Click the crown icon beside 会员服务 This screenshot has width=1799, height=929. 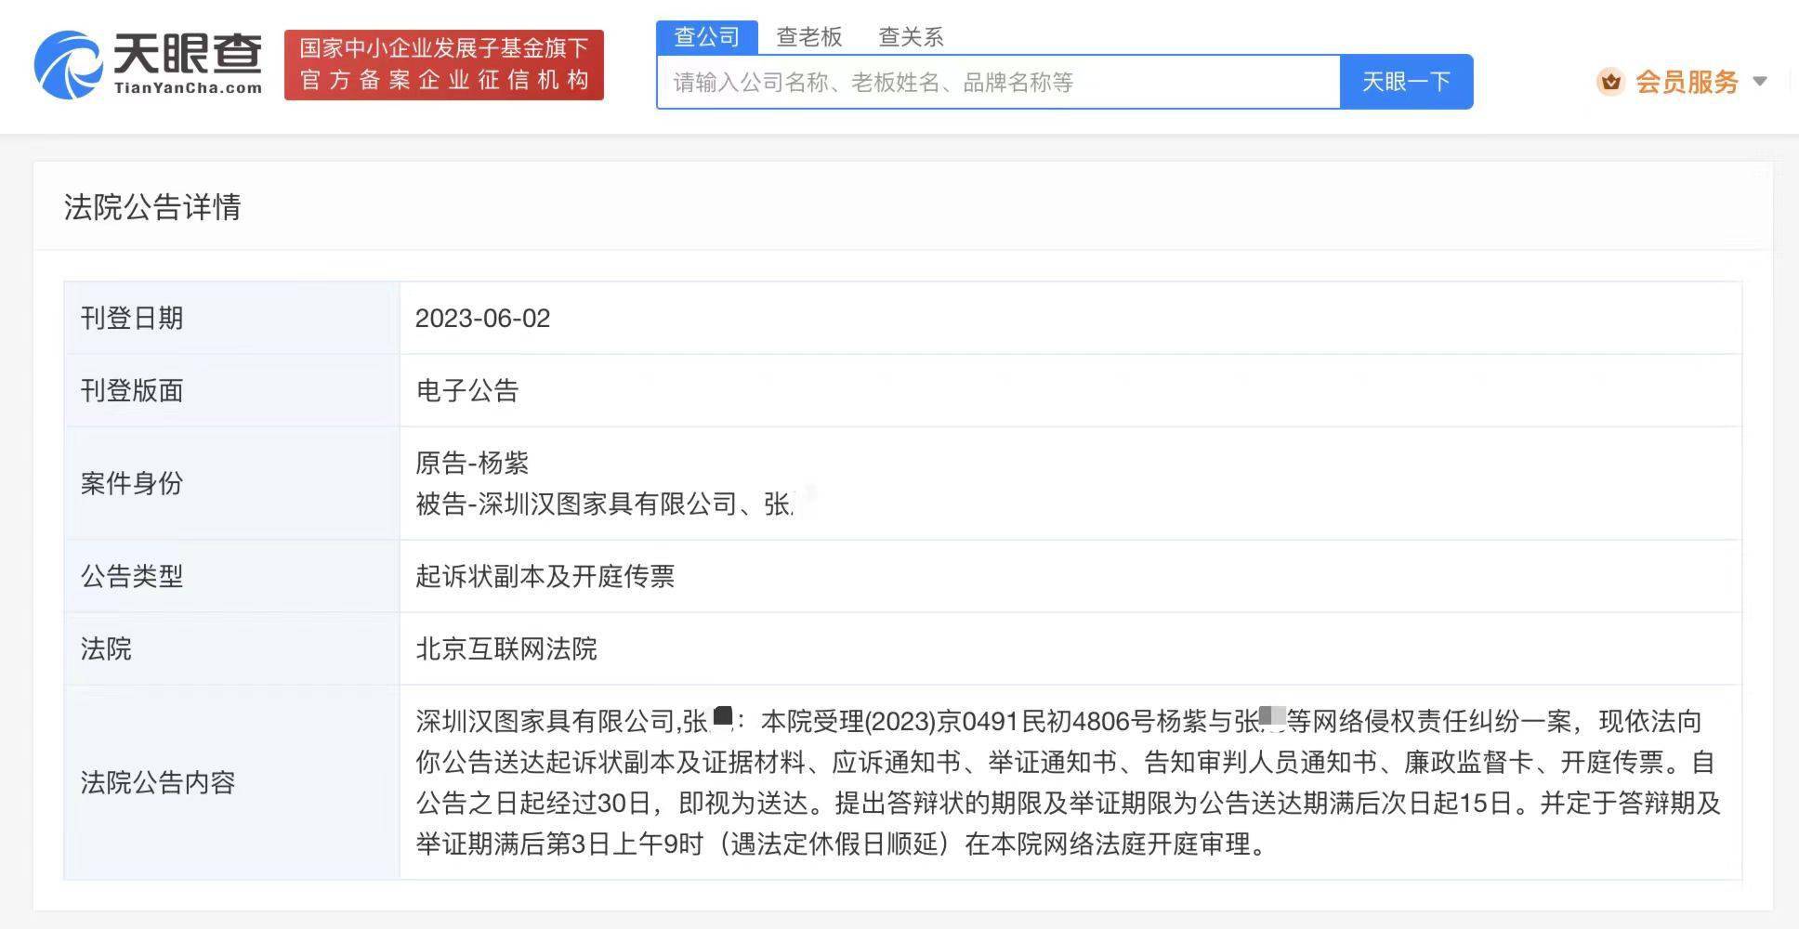pos(1609,82)
